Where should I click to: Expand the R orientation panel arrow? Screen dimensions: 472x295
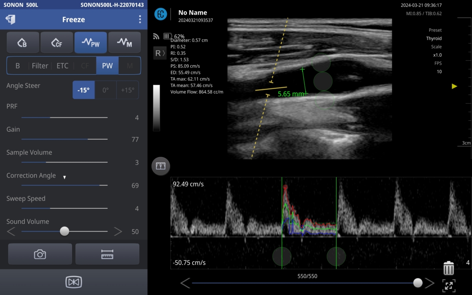point(160,53)
